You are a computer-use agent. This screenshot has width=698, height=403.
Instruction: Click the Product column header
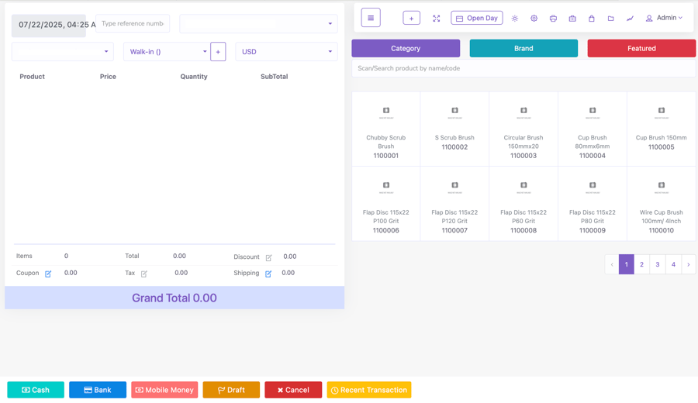(32, 77)
